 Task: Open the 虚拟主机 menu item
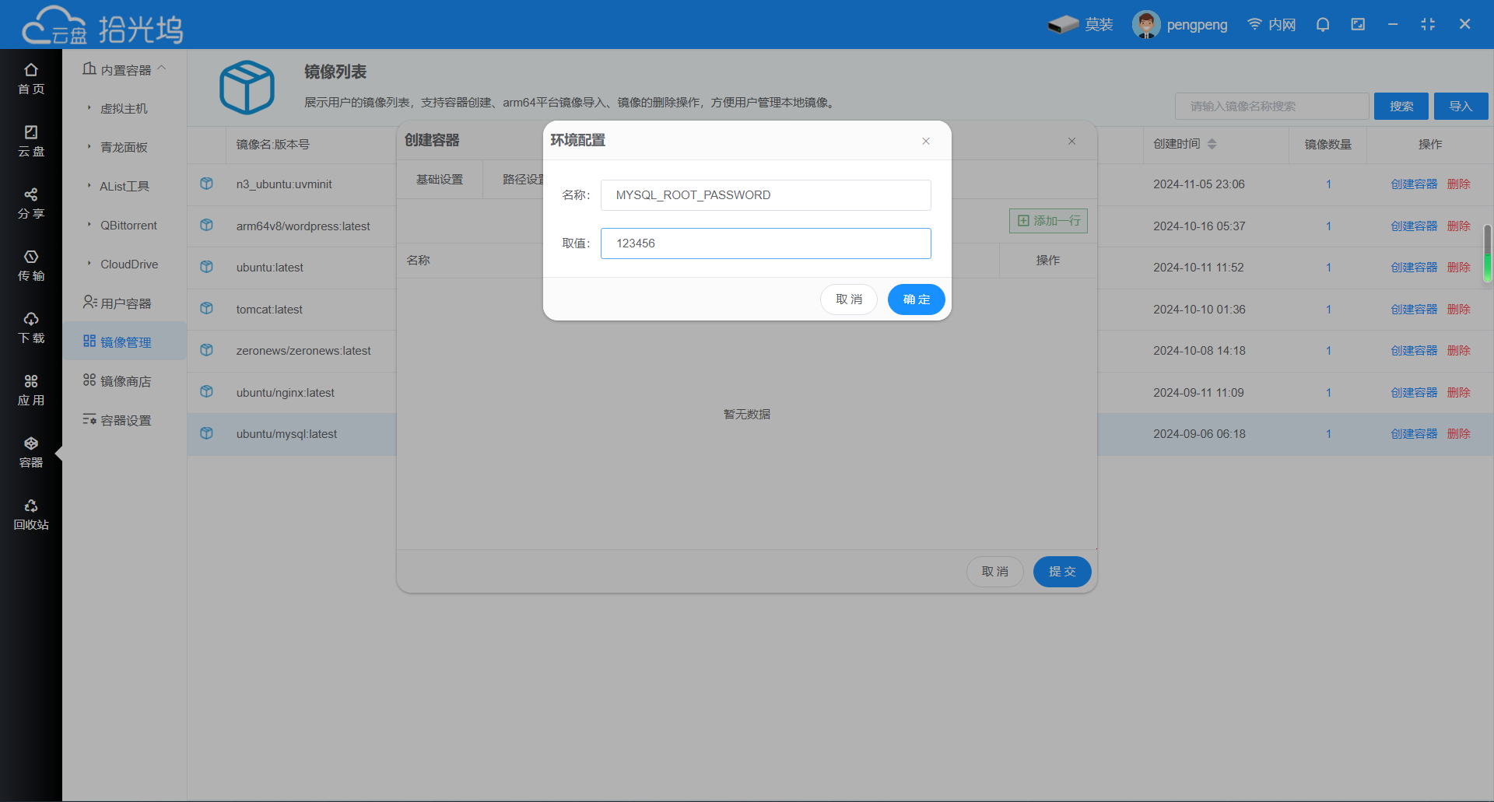(x=124, y=108)
